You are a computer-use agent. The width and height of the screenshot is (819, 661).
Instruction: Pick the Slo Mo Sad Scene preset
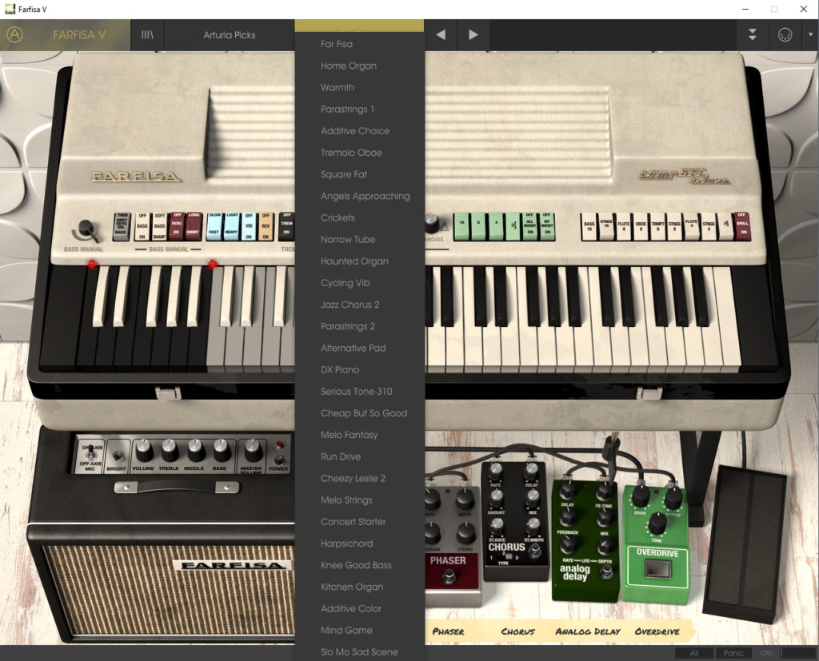(x=359, y=652)
